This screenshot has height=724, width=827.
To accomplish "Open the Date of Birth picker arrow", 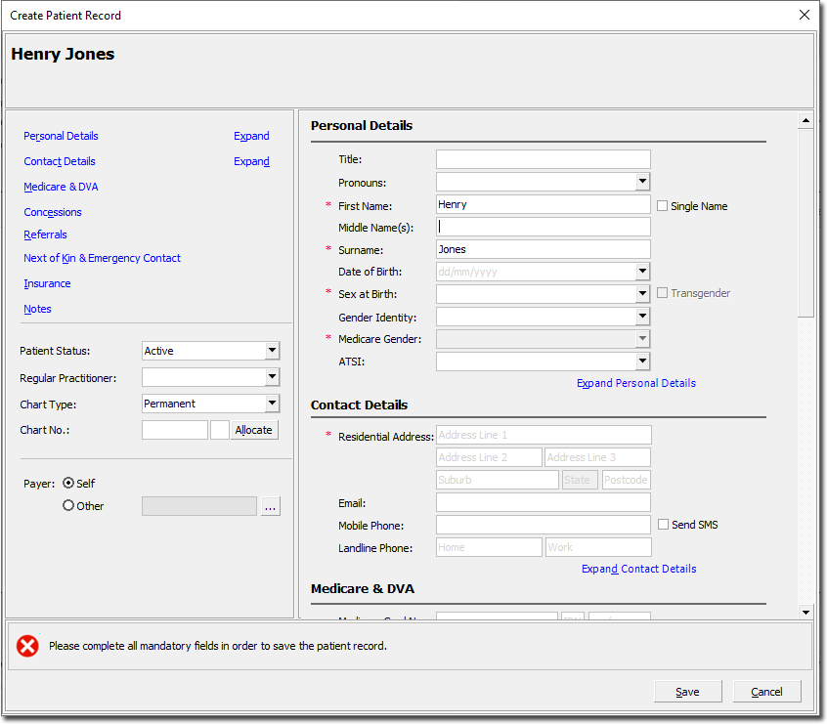I will click(642, 272).
